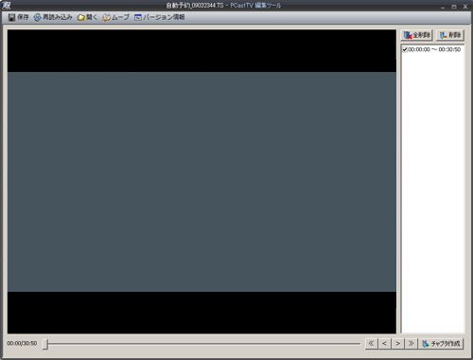Viewport: 473px width, 360px height.
Task: Save the file using 保存 toolbar button
Action: coord(19,17)
